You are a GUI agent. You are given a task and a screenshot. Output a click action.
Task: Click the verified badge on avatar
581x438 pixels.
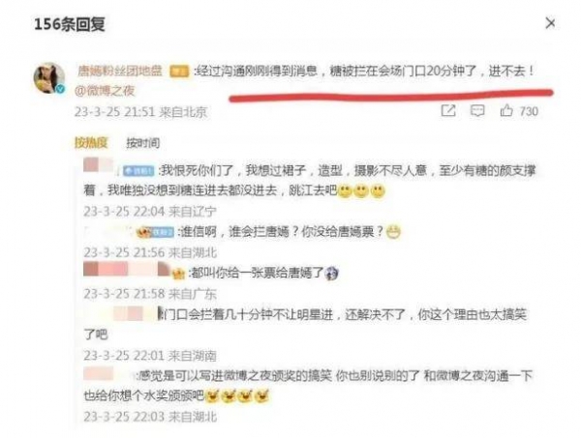click(60, 89)
